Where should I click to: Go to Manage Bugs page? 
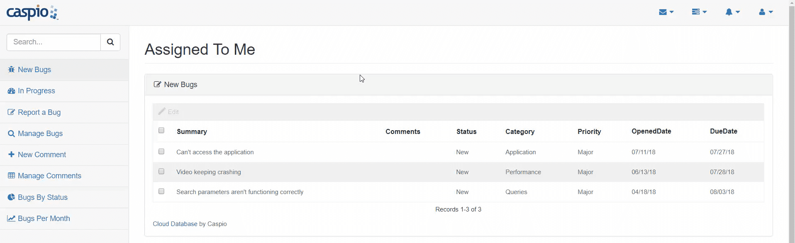[x=40, y=134]
